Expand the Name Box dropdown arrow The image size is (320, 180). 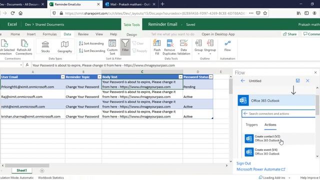[x=21, y=65]
